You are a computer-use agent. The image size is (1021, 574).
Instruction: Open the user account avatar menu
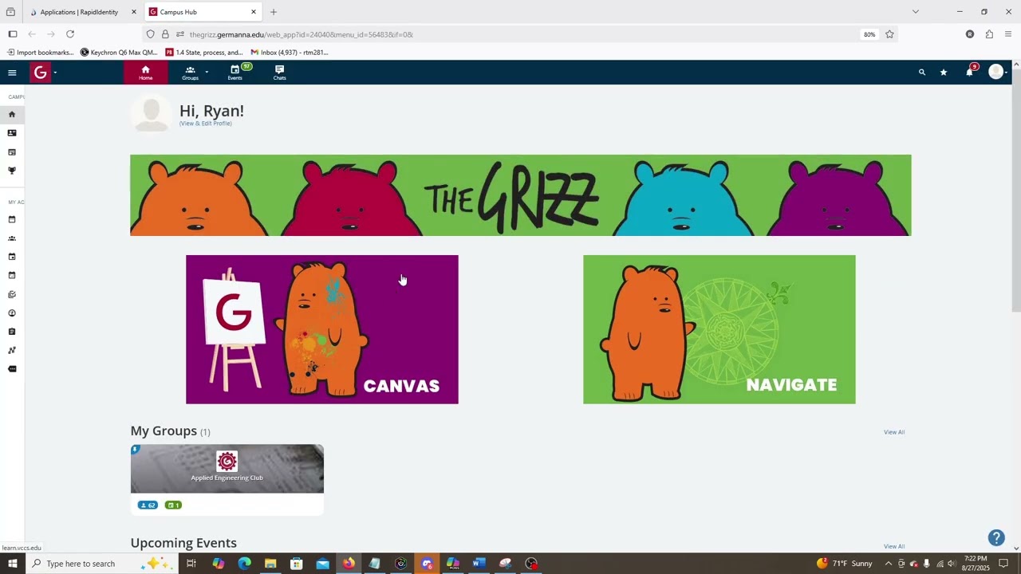(996, 73)
